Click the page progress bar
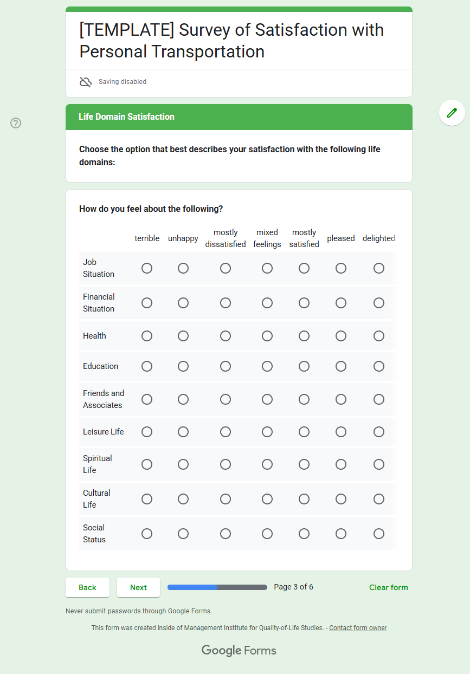Image resolution: width=470 pixels, height=674 pixels. [217, 587]
